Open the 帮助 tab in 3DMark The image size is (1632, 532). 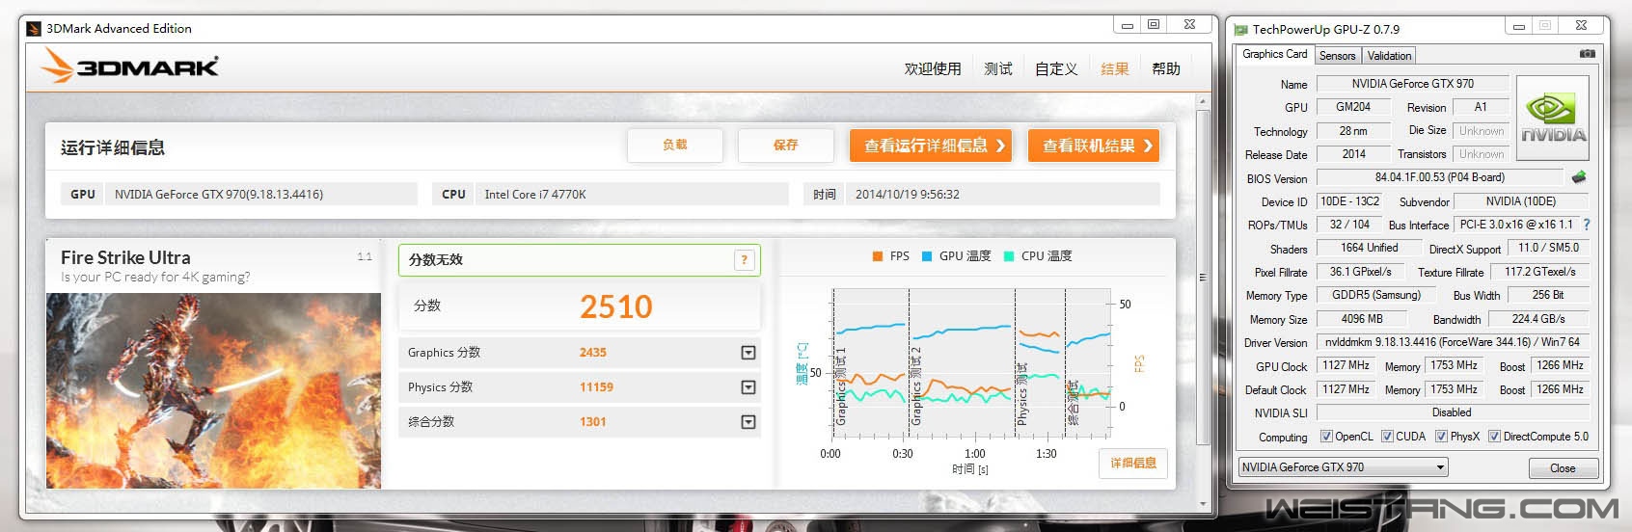[1166, 68]
